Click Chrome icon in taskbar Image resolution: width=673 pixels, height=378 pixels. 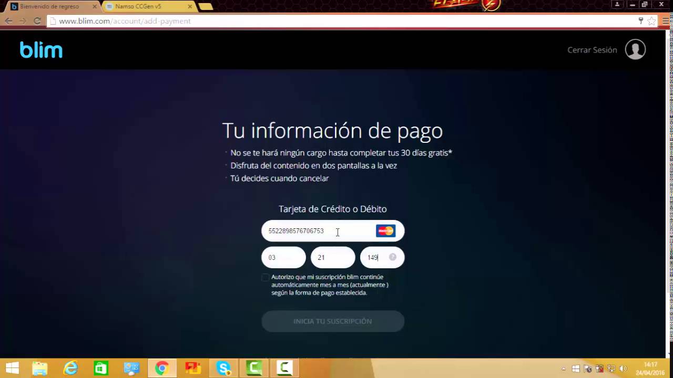point(162,369)
